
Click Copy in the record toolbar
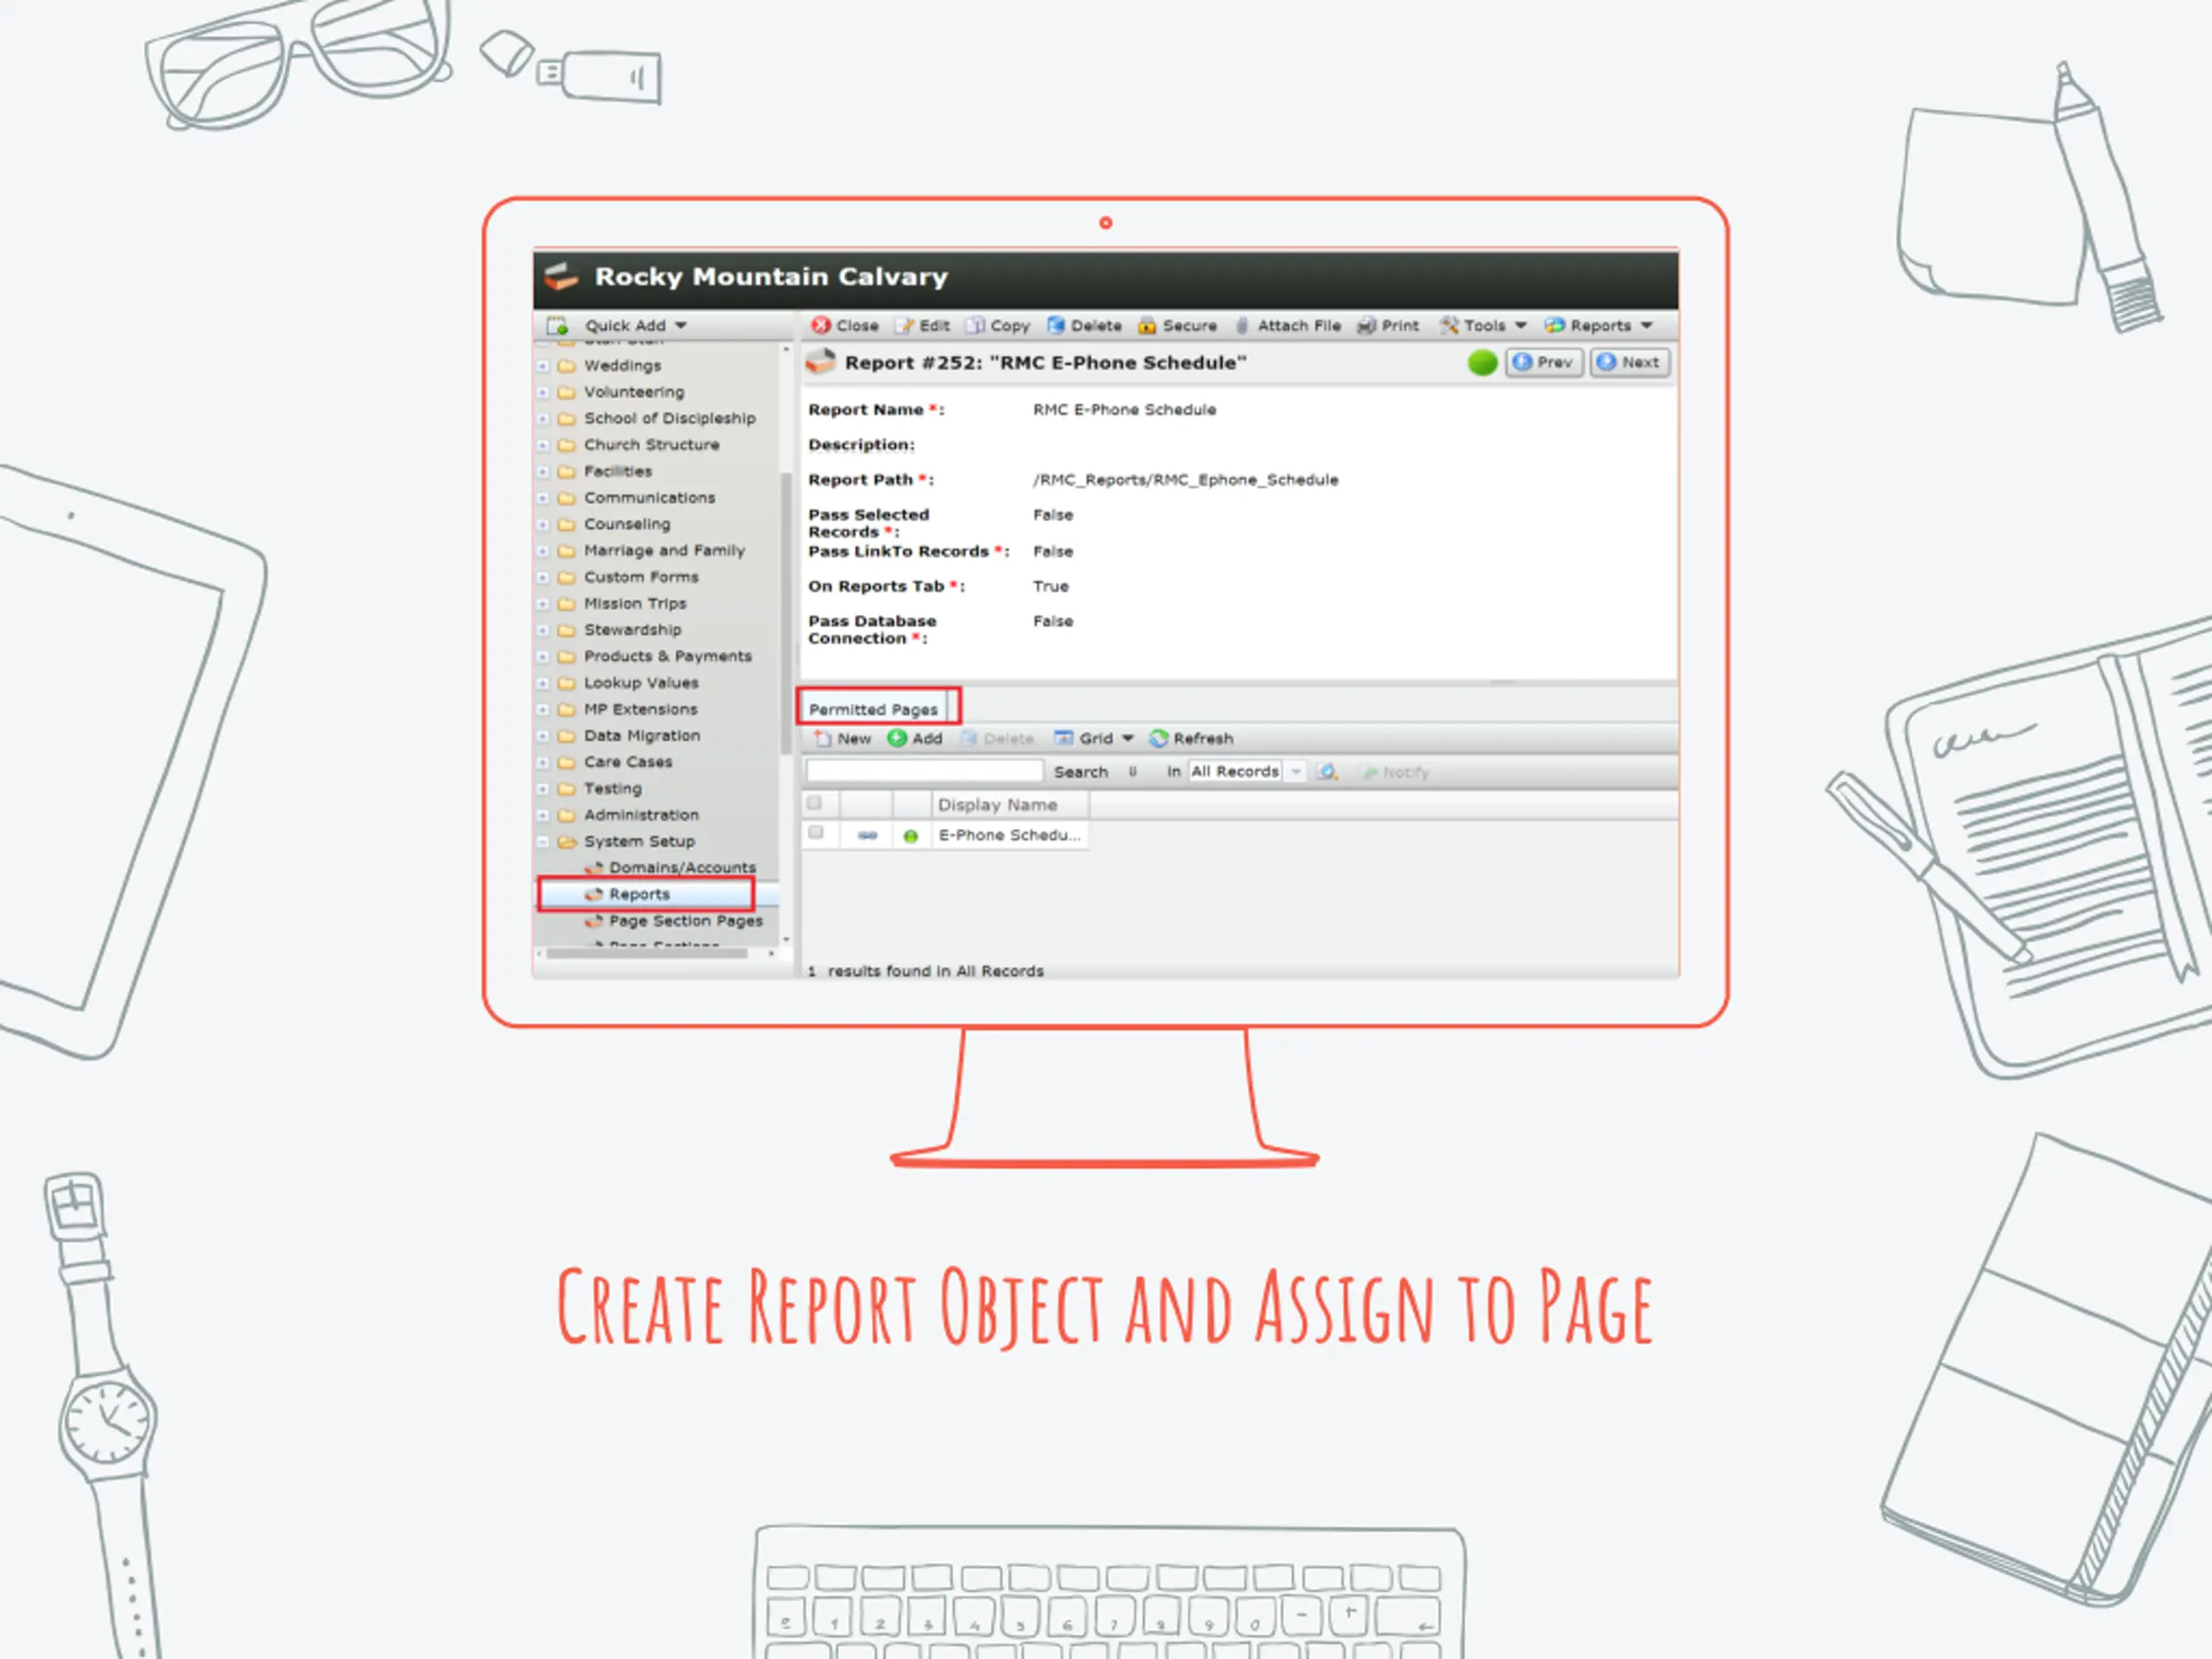(x=997, y=325)
